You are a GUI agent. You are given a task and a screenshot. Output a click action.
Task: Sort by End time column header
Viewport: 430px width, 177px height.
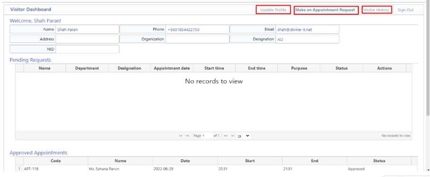256,68
